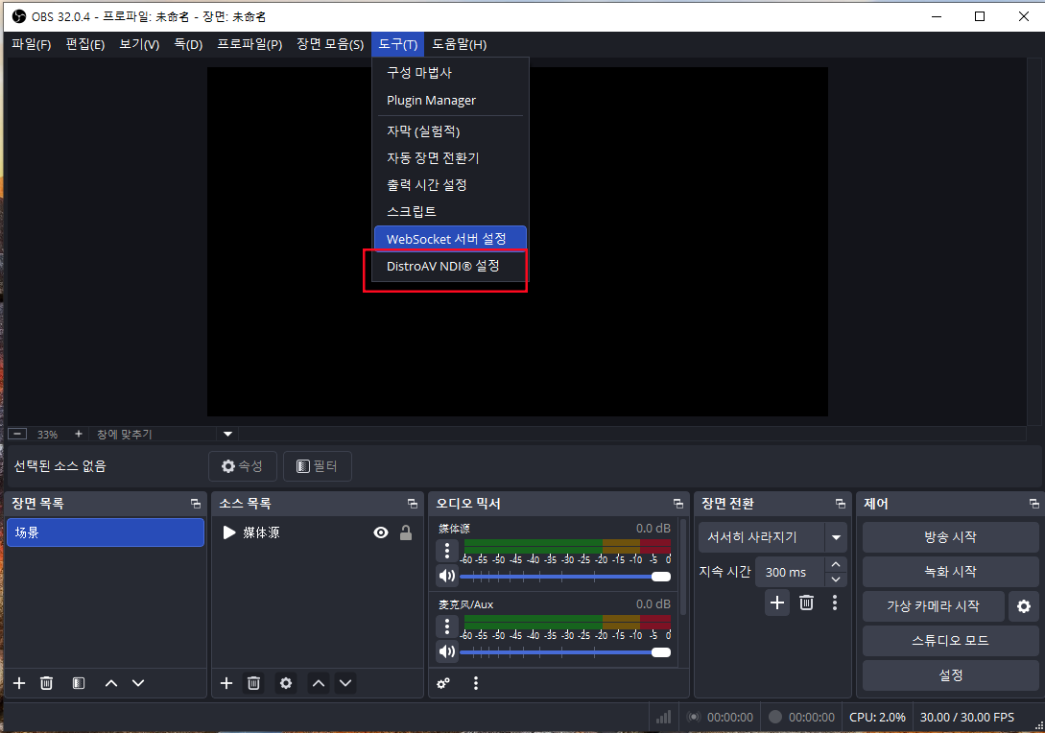Viewport: 1045px width, 733px height.
Task: Open 媒体源 audio track options menu
Action: tap(447, 551)
